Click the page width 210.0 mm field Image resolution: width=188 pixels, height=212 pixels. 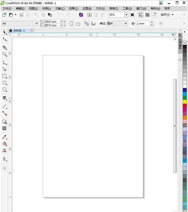tap(52, 22)
